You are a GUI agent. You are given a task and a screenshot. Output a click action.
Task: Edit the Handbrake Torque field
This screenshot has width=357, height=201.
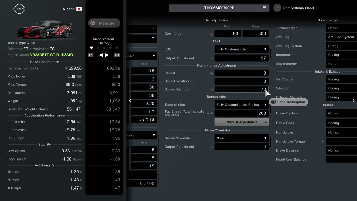[341, 142]
